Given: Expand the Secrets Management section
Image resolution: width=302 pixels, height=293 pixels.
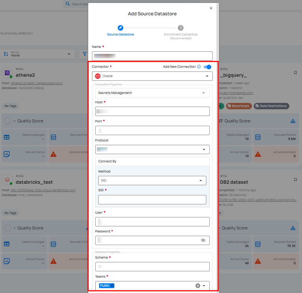Looking at the screenshot, I should point(152,93).
